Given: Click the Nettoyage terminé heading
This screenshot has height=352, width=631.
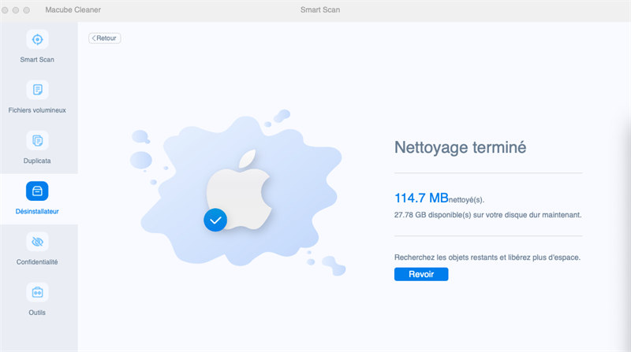Looking at the screenshot, I should point(460,147).
